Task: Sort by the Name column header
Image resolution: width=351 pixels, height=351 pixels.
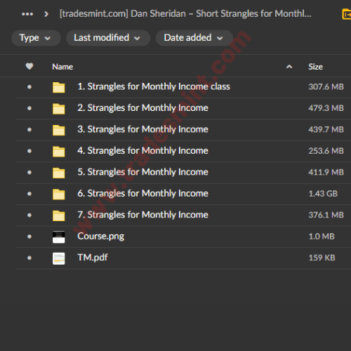Action: (62, 67)
